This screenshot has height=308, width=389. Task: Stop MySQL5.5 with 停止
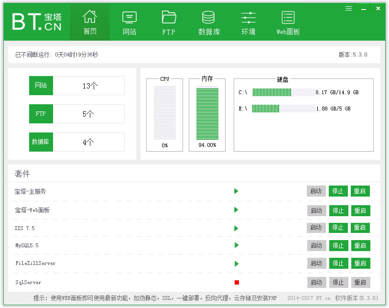click(339, 246)
